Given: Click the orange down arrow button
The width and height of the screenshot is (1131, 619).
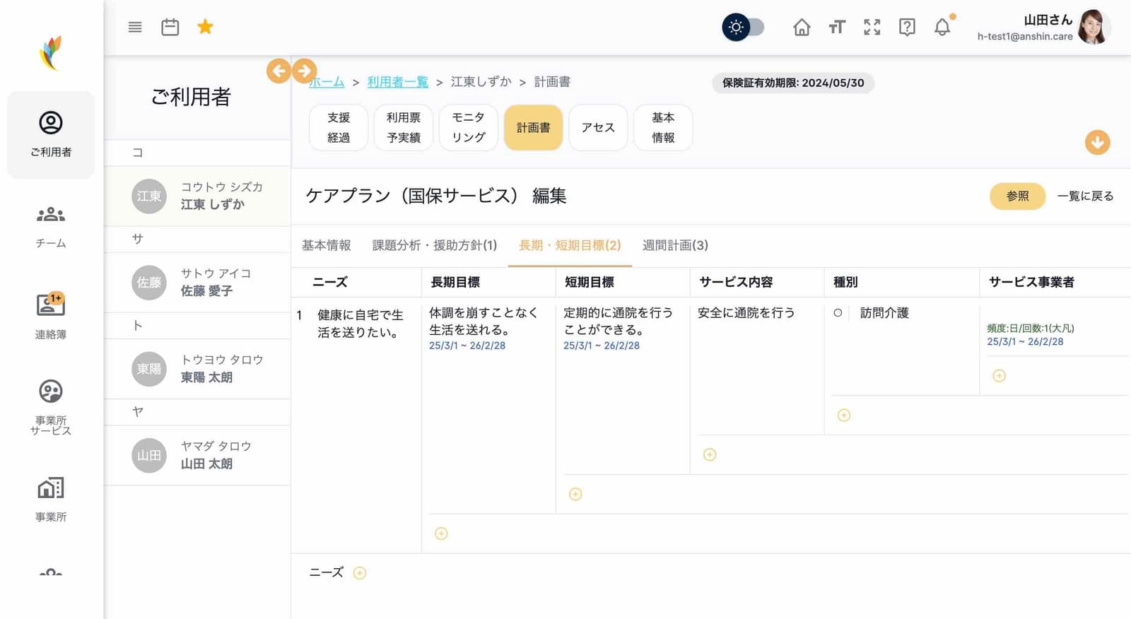Looking at the screenshot, I should coord(1098,142).
